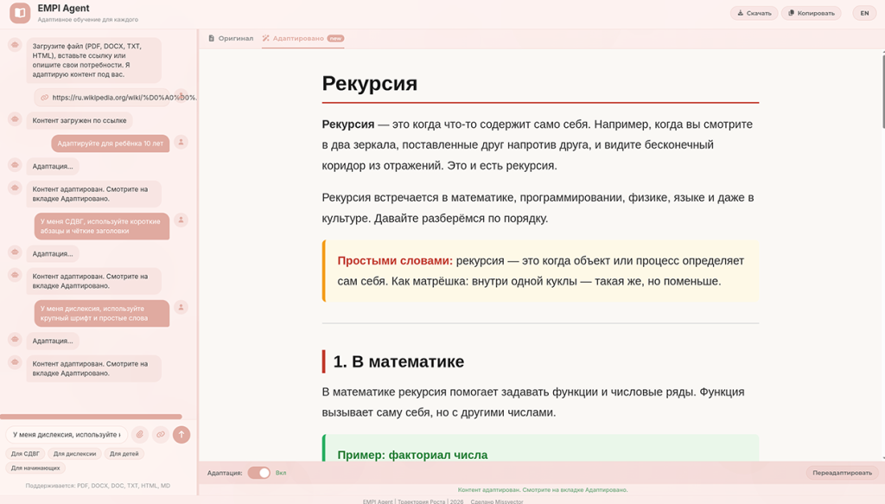Click user avatar beside 'У меня СДВГ' message

(x=181, y=220)
